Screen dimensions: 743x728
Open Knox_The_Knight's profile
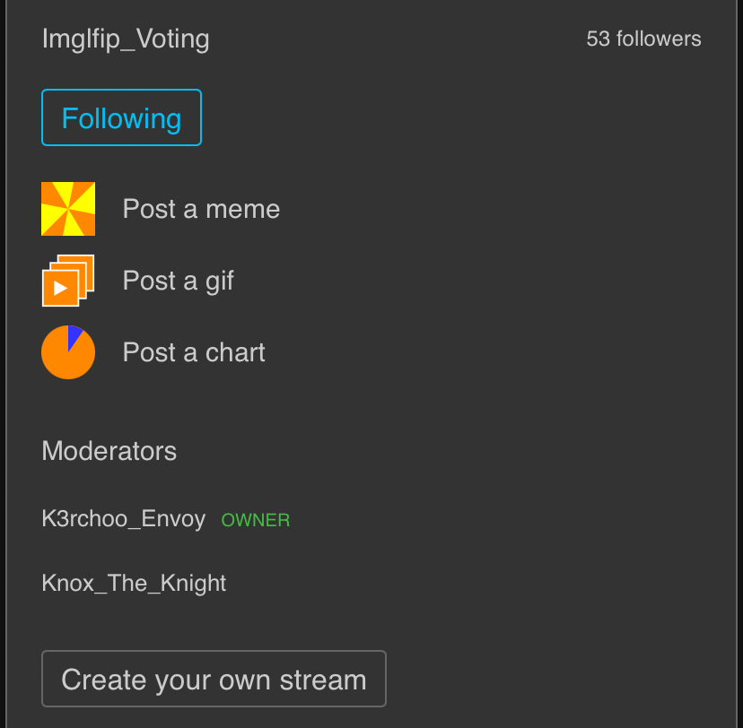tap(134, 583)
